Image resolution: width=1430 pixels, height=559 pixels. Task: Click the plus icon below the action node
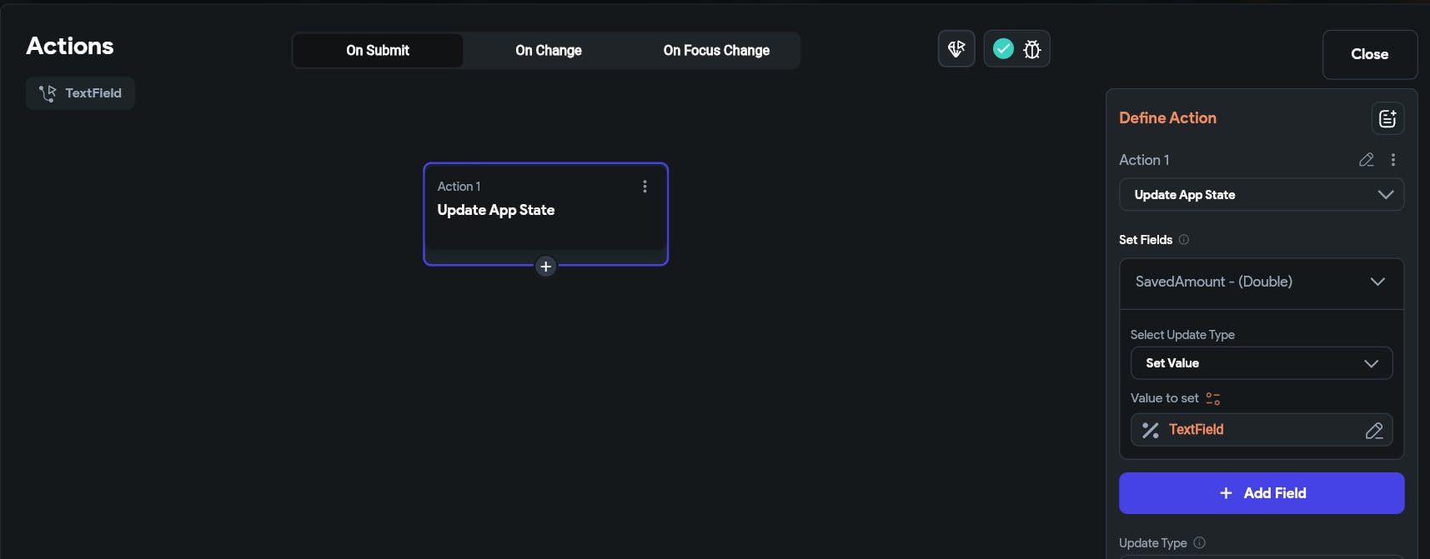coord(545,267)
